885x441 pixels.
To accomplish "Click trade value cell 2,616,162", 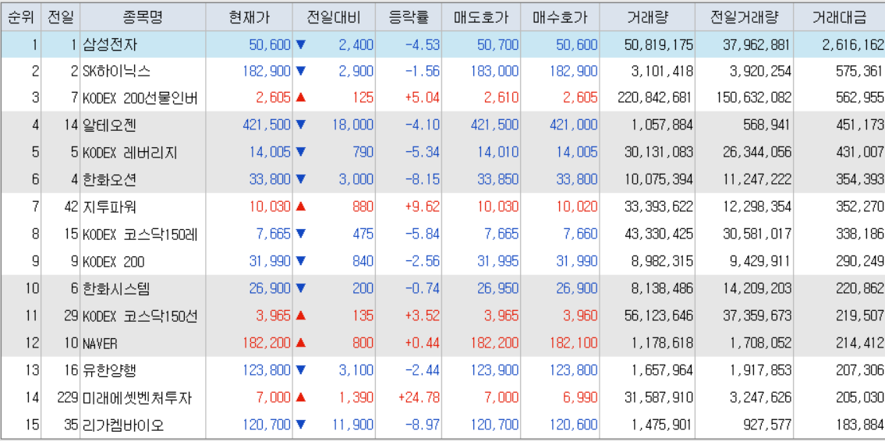I will (853, 44).
